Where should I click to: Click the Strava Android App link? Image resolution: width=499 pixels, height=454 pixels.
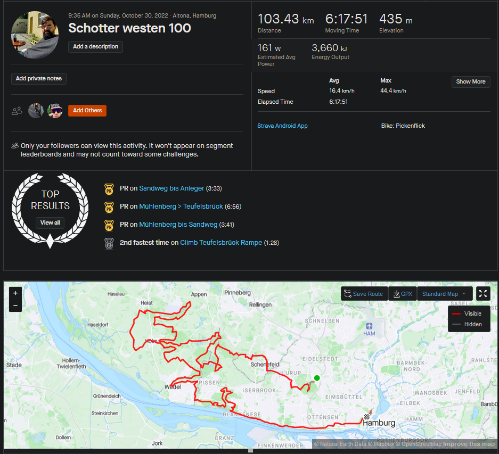click(x=282, y=126)
